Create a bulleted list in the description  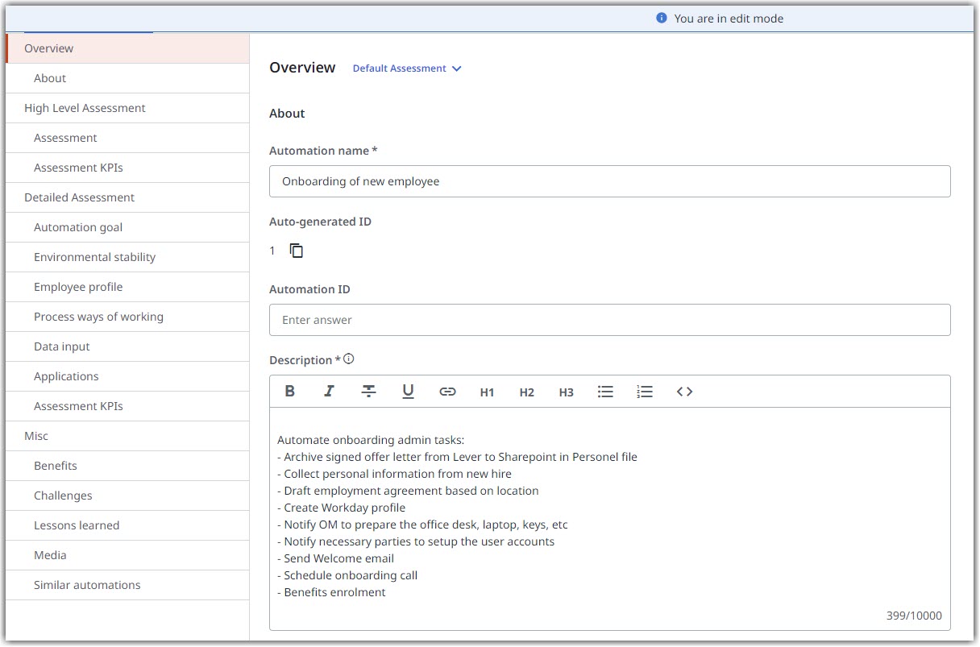coord(605,392)
